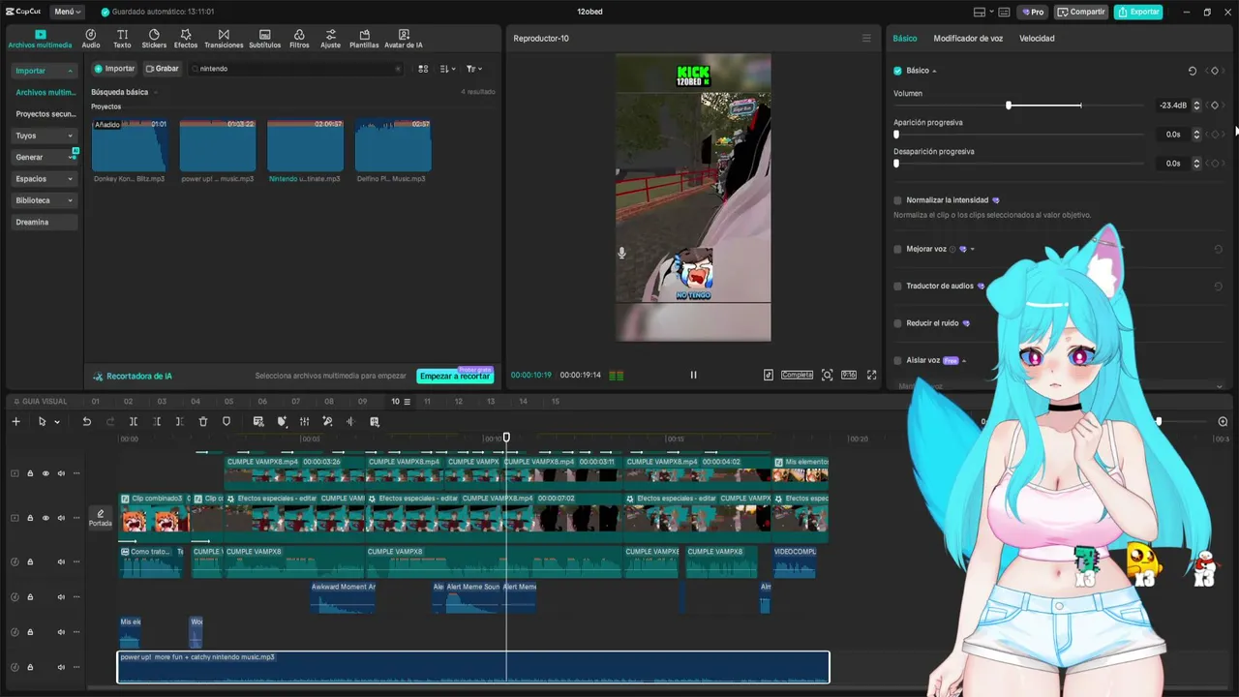Add a keyframe for Volumen
The image size is (1239, 697).
[1215, 106]
